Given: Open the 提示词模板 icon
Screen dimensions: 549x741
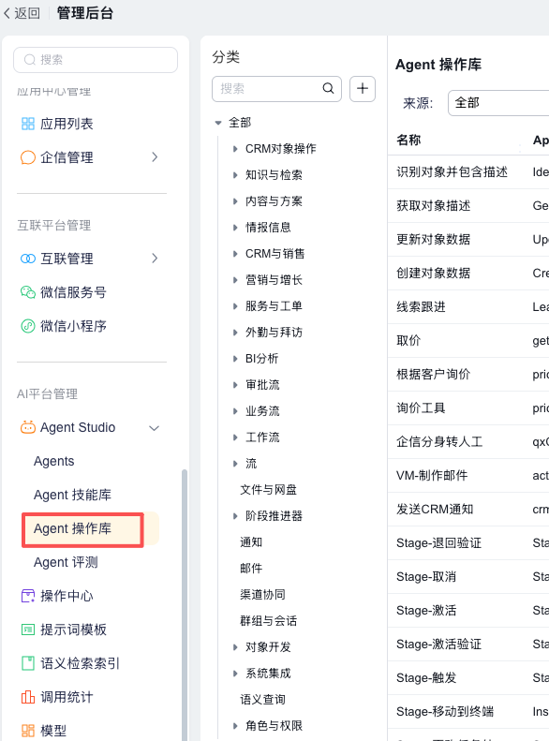Looking at the screenshot, I should [28, 630].
